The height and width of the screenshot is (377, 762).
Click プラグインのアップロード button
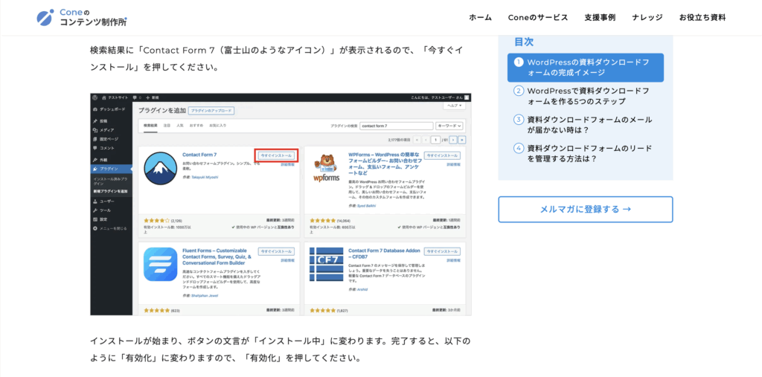coord(211,111)
